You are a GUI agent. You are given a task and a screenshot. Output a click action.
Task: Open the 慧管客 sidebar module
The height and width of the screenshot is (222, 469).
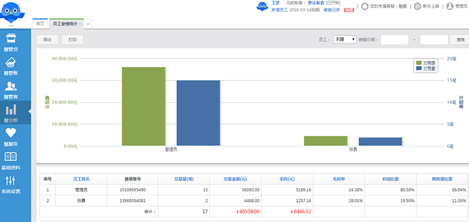point(11,90)
